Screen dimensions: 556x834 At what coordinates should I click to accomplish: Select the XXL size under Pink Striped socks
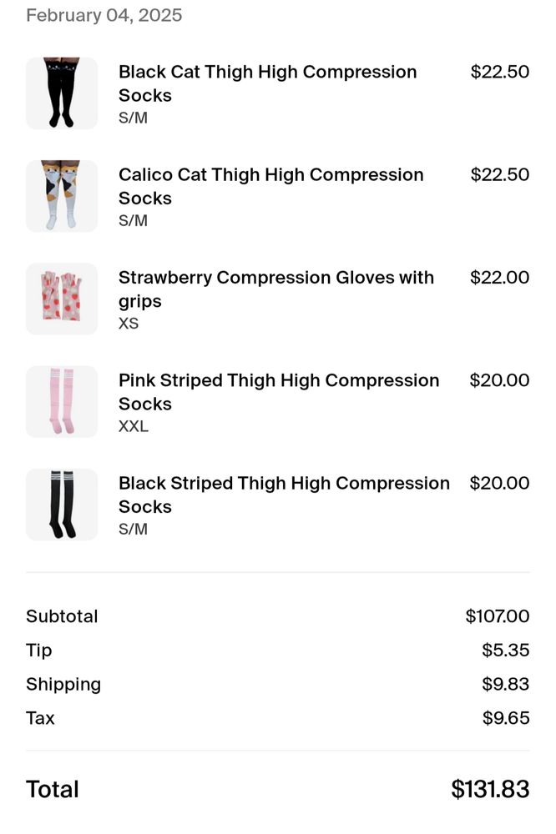click(x=132, y=426)
